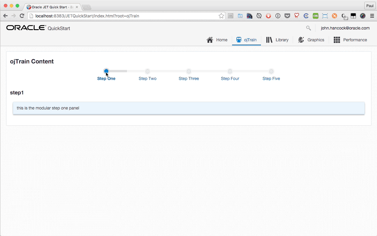Select the Step Three train circle
The image size is (377, 236).
(x=189, y=71)
